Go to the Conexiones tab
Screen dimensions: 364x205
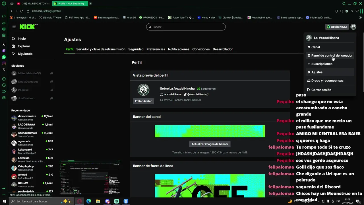point(201,49)
